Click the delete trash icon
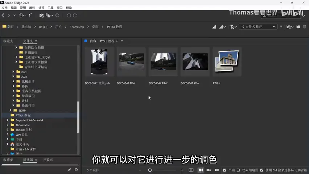This screenshot has height=174, width=309. [x=305, y=26]
